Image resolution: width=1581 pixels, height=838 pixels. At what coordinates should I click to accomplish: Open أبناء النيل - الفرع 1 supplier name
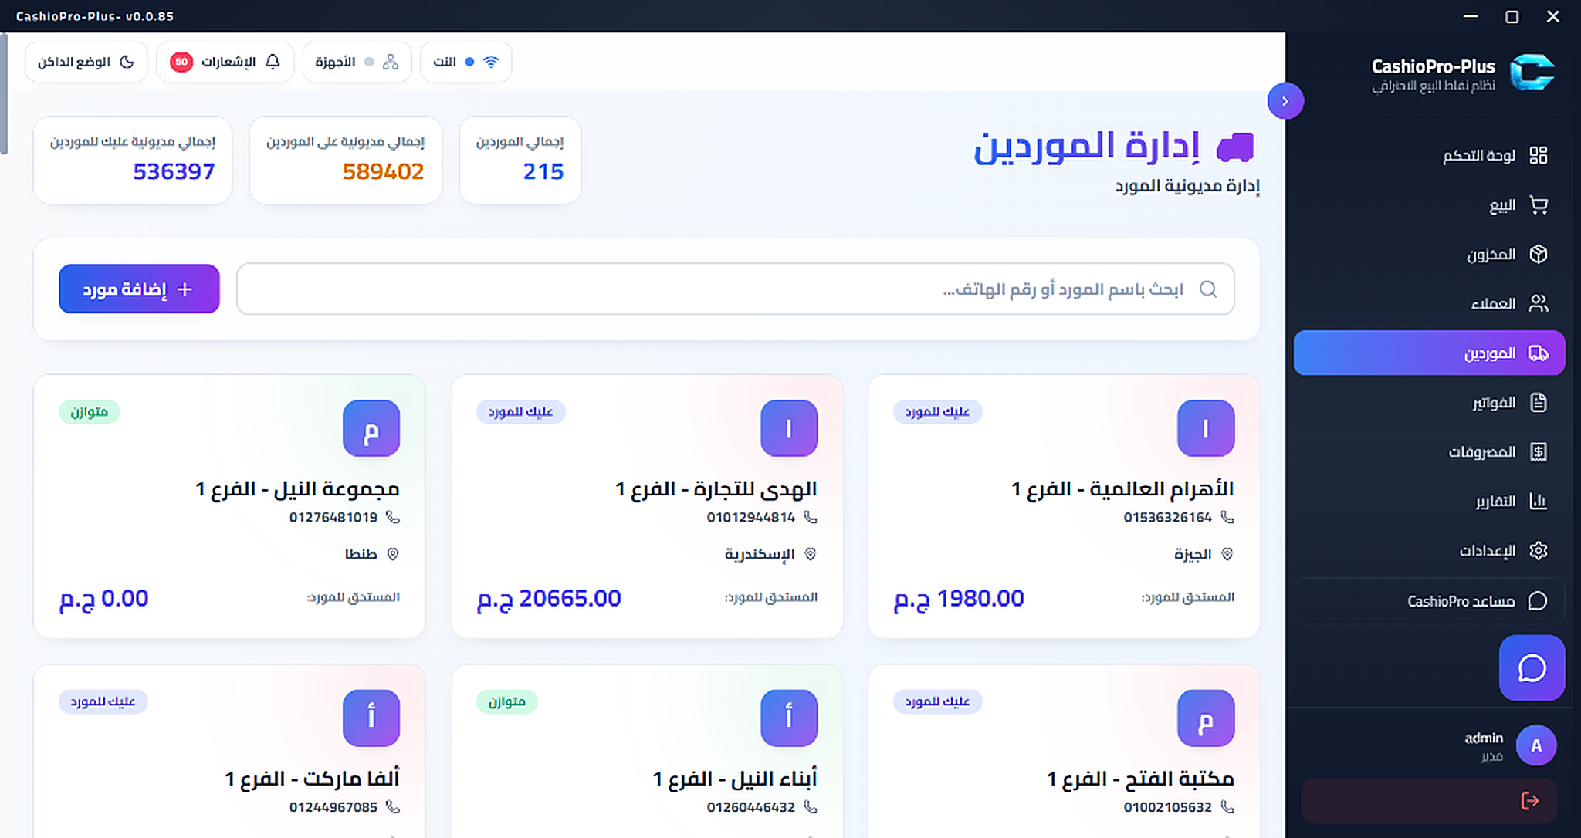click(734, 779)
